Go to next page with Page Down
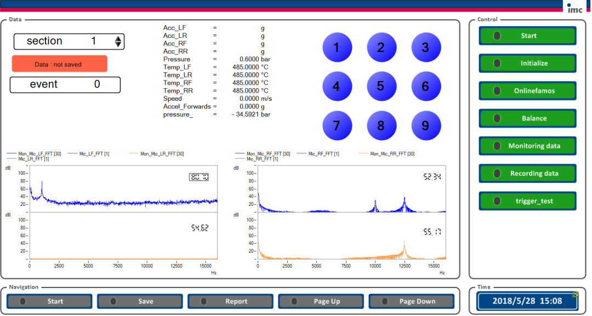 coord(412,301)
